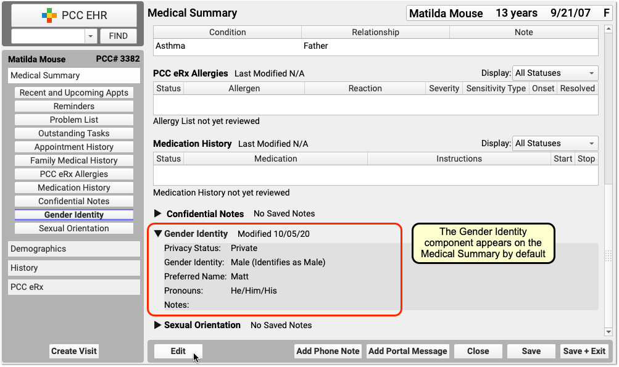The width and height of the screenshot is (619, 367).
Task: Open Medication History Display statuses dropdown
Action: point(555,143)
